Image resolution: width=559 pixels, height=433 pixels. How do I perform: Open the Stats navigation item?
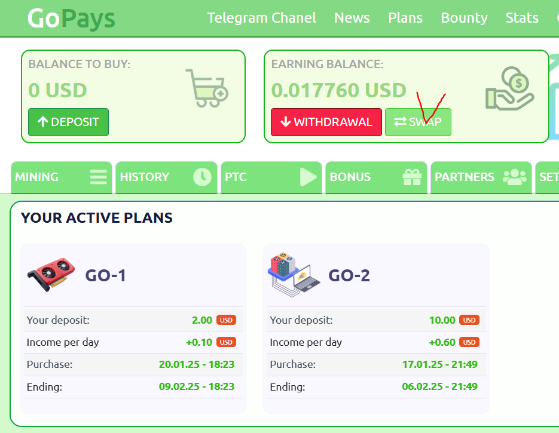click(521, 18)
